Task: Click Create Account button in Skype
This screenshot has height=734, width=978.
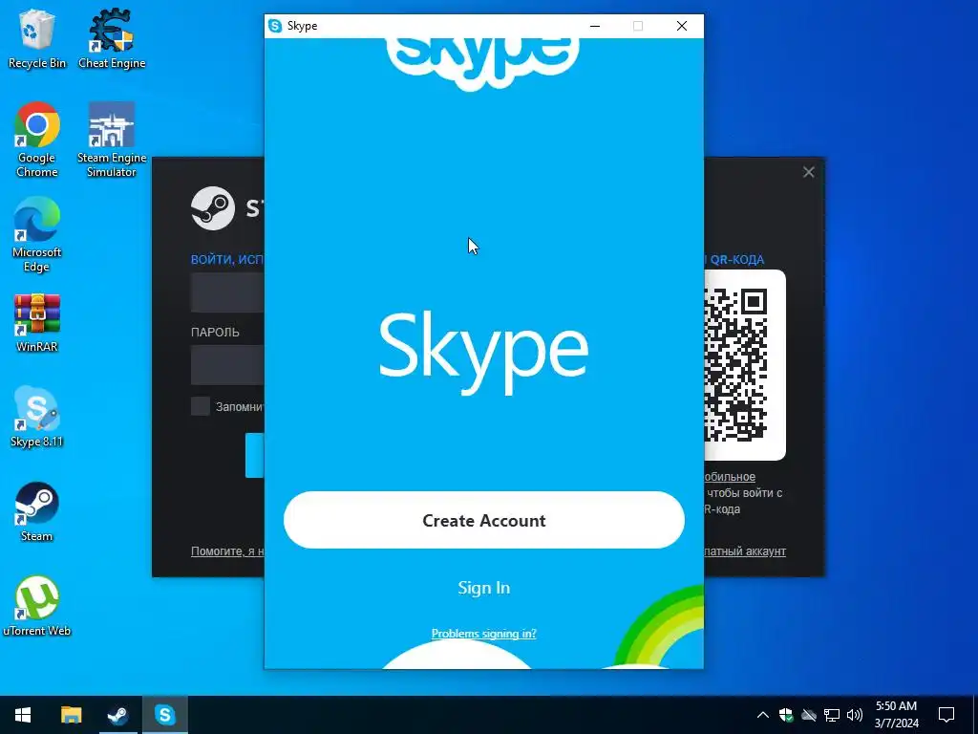Action: [483, 520]
